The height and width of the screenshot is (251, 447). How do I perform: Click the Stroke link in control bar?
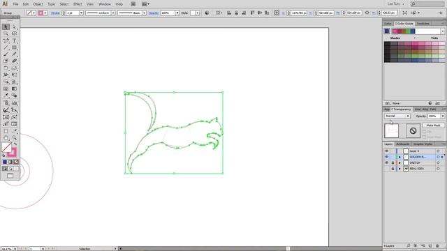tap(55, 13)
